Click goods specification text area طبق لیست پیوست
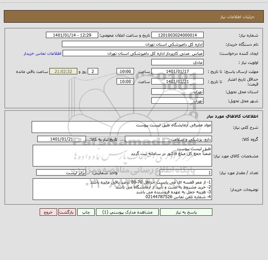The height and width of the screenshot is (260, 268). tap(122, 156)
